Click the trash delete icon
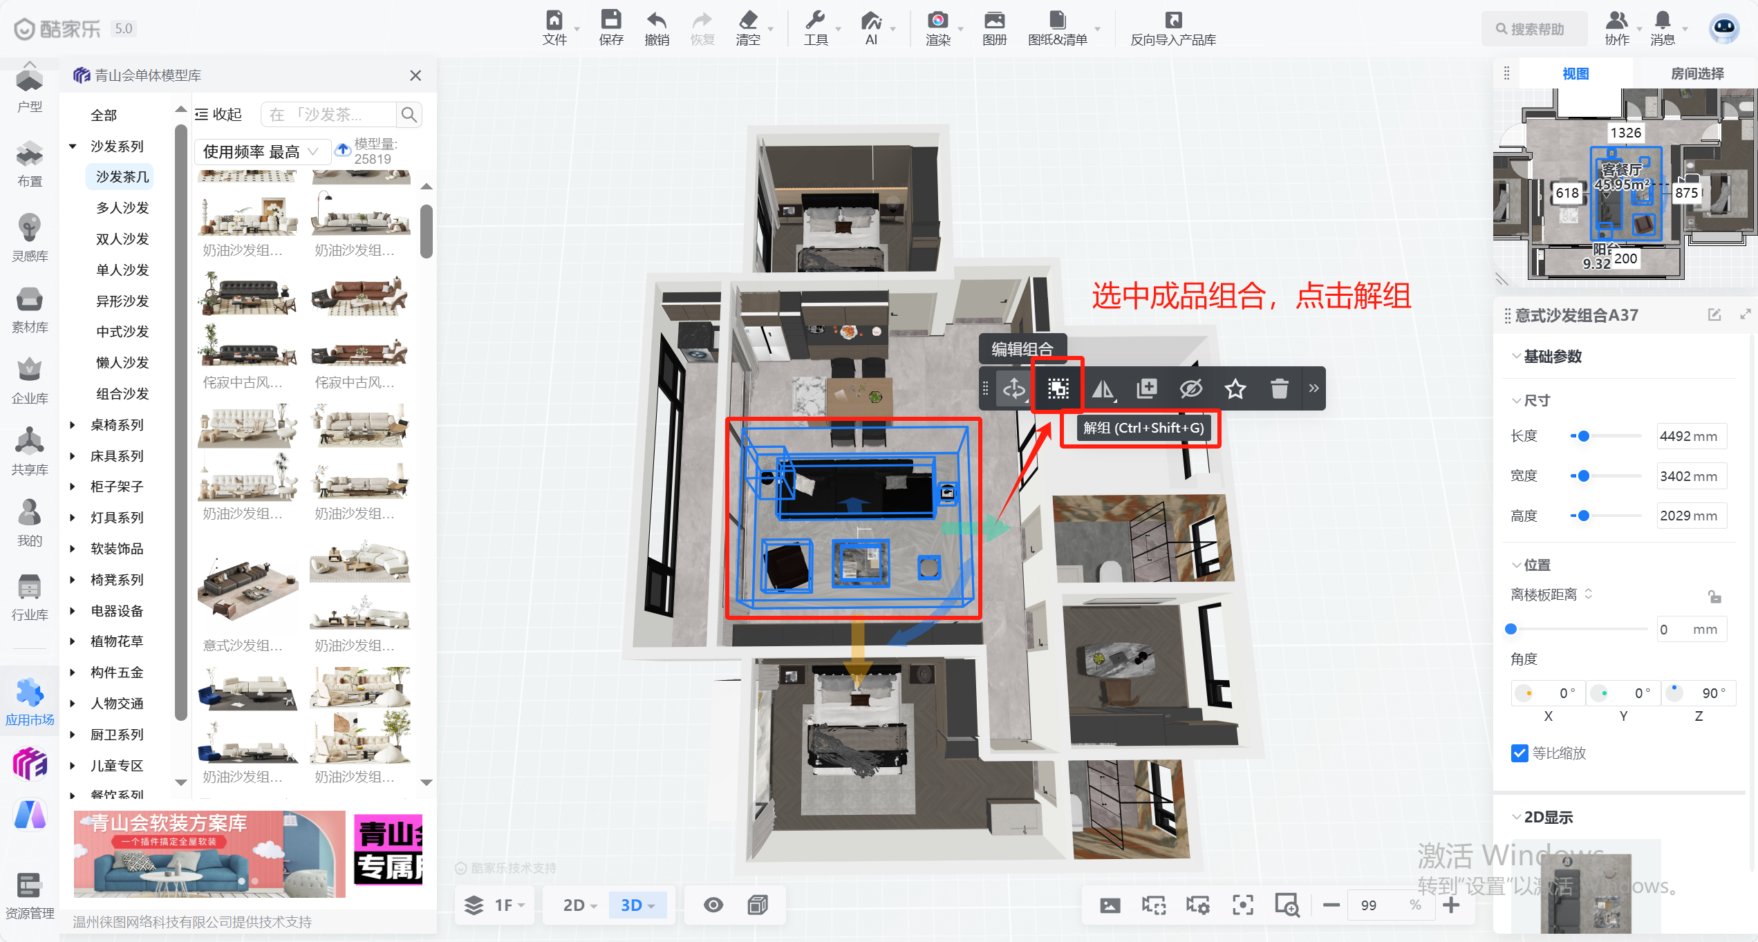The height and width of the screenshot is (942, 1758). pyautogui.click(x=1279, y=389)
